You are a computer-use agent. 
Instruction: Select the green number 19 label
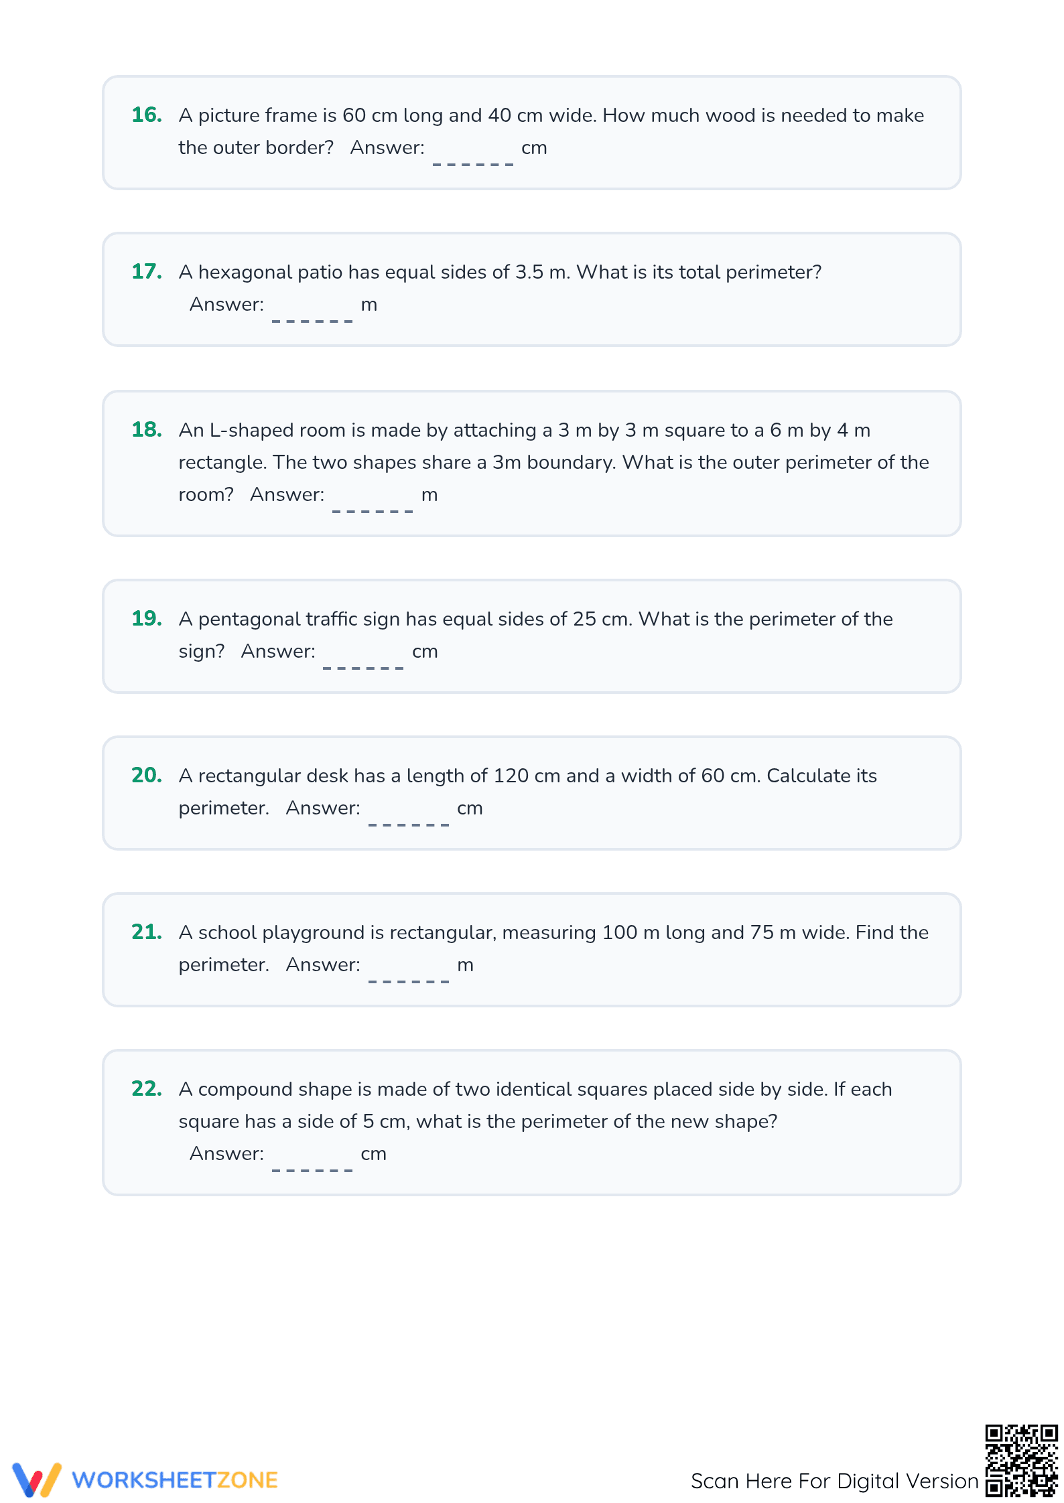[147, 618]
